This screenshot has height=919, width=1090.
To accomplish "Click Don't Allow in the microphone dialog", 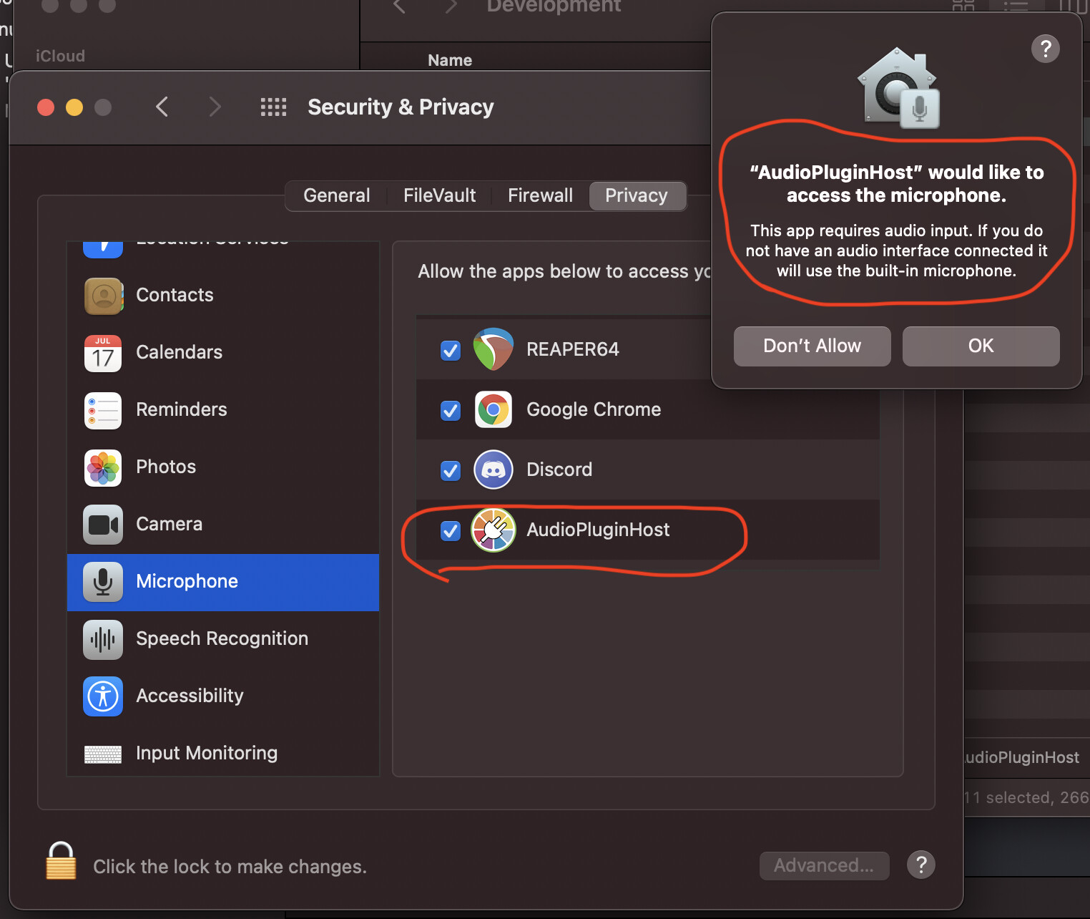I will [x=812, y=346].
